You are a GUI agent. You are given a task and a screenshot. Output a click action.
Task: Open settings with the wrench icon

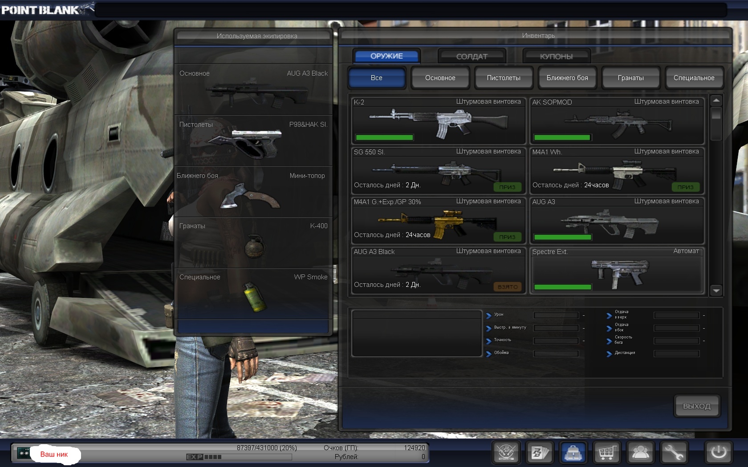[x=674, y=453]
